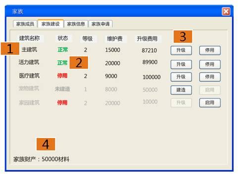Click greyed 升级 button for 家园建筑
Viewport: 240px width, 178px height.
pyautogui.click(x=181, y=103)
